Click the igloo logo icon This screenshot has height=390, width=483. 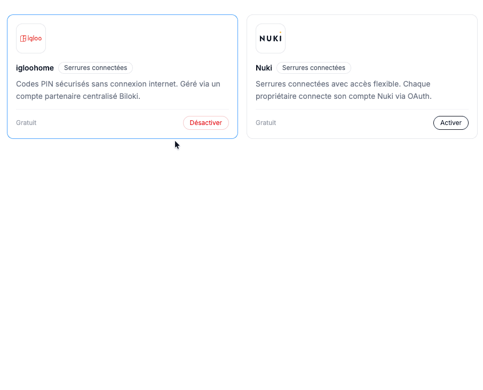pos(31,38)
